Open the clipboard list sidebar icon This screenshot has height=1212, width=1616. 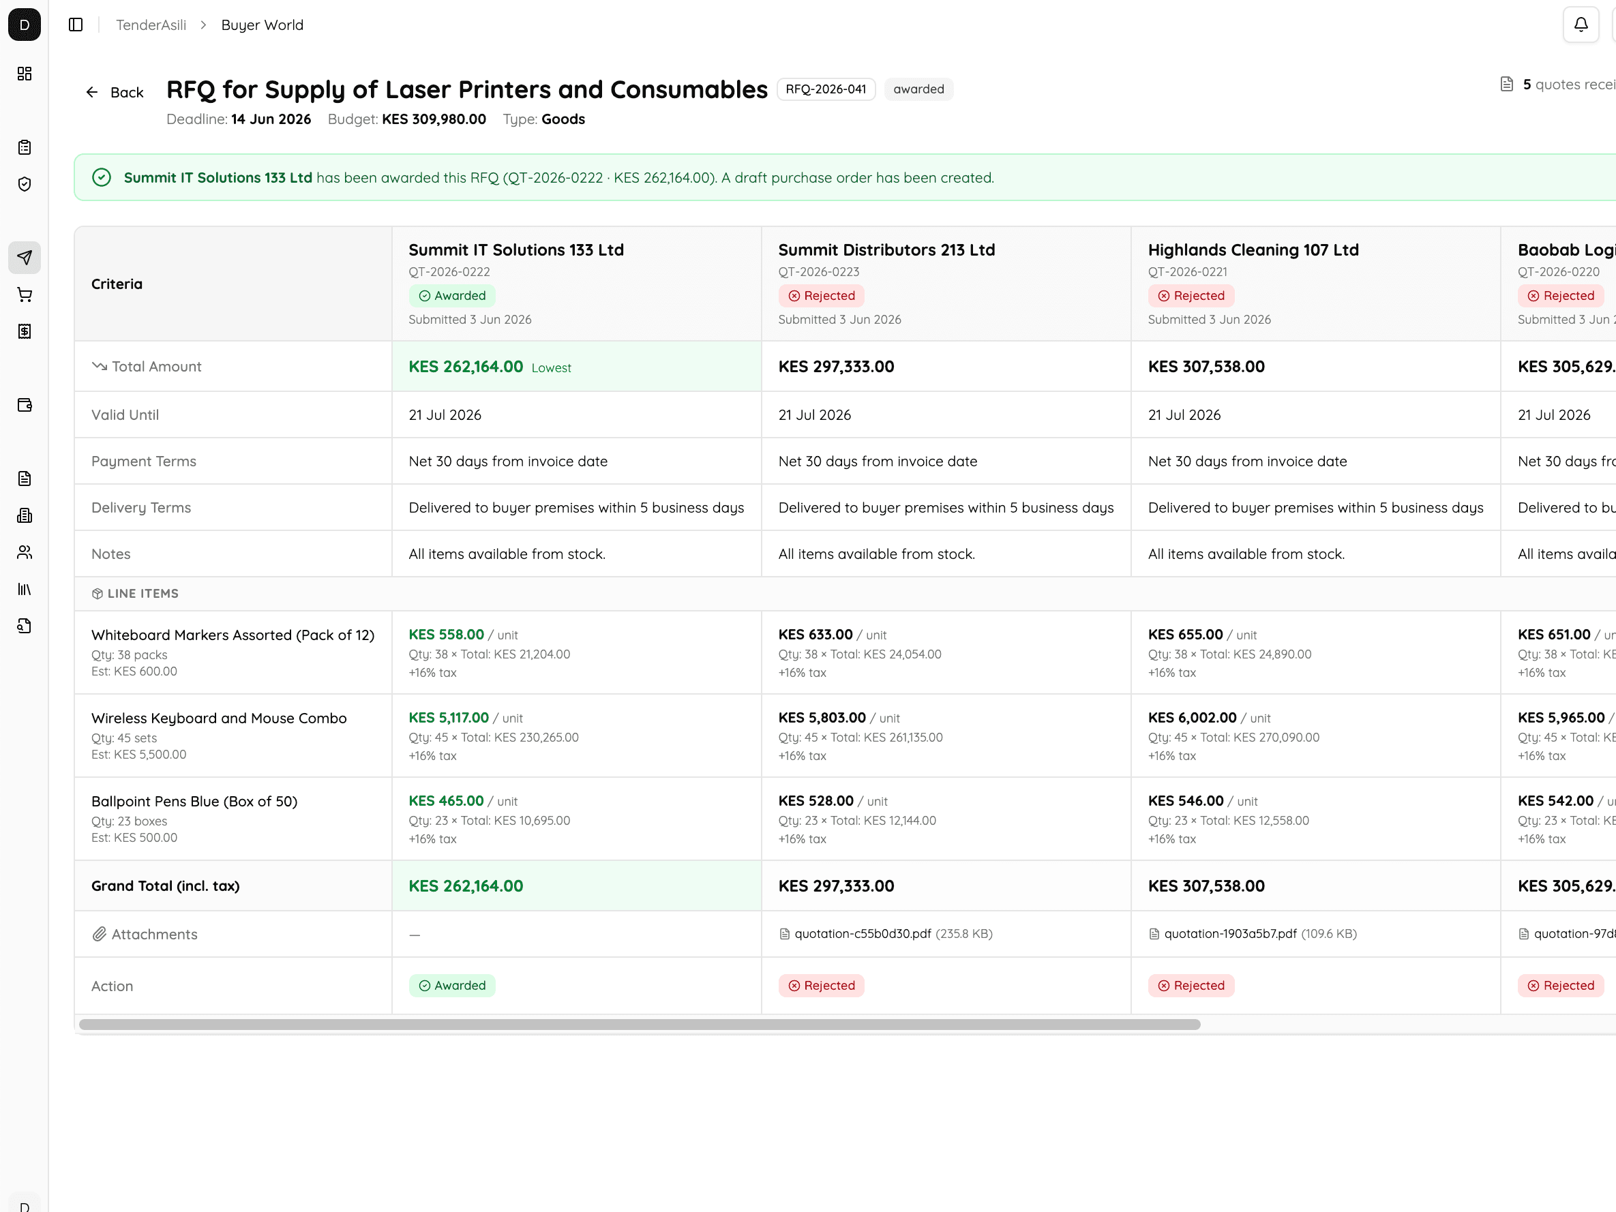[x=24, y=147]
